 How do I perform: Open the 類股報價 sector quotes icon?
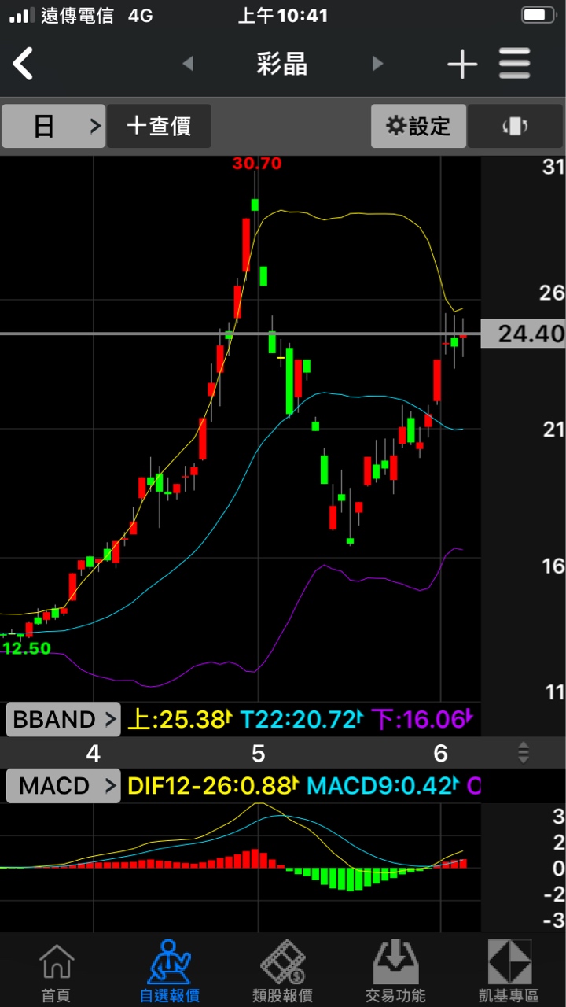click(x=282, y=972)
